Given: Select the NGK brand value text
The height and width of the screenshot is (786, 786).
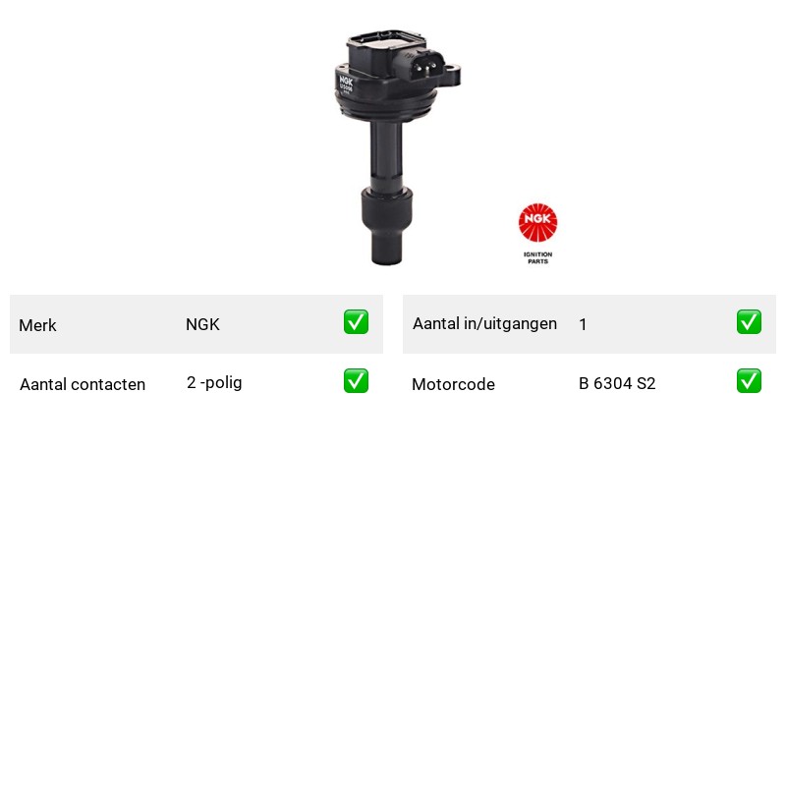Looking at the screenshot, I should pos(202,324).
